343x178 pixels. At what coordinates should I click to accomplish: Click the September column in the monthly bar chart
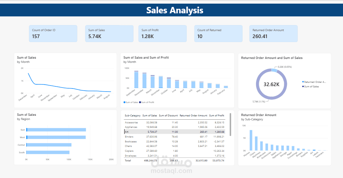point(136,79)
